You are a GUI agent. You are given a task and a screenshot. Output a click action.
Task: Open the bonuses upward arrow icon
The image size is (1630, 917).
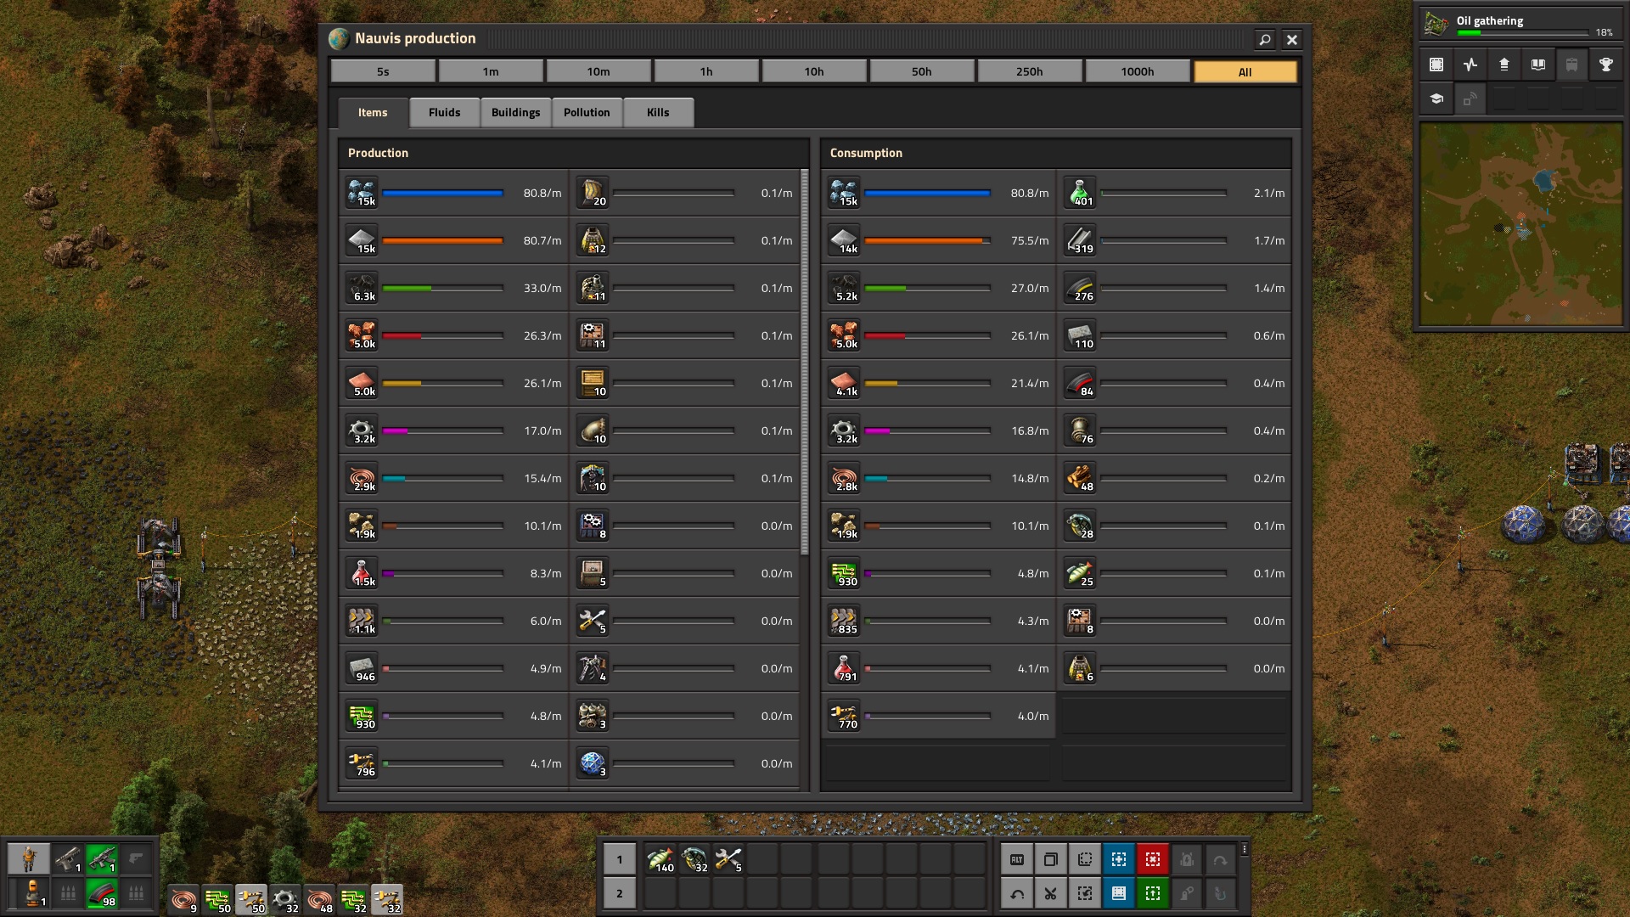tap(1504, 65)
